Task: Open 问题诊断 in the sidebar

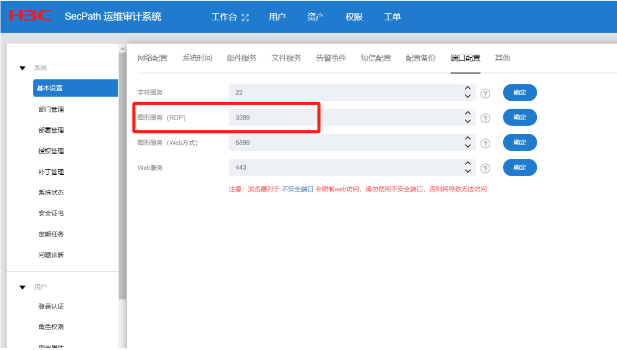Action: point(51,255)
